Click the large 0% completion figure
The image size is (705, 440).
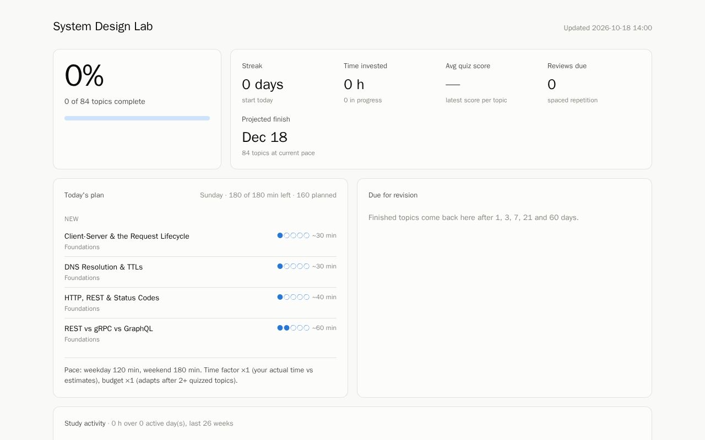[x=84, y=75]
